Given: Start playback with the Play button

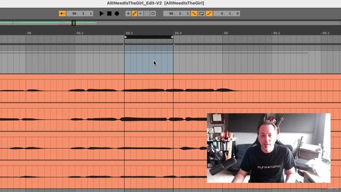Looking at the screenshot, I should click(x=101, y=13).
